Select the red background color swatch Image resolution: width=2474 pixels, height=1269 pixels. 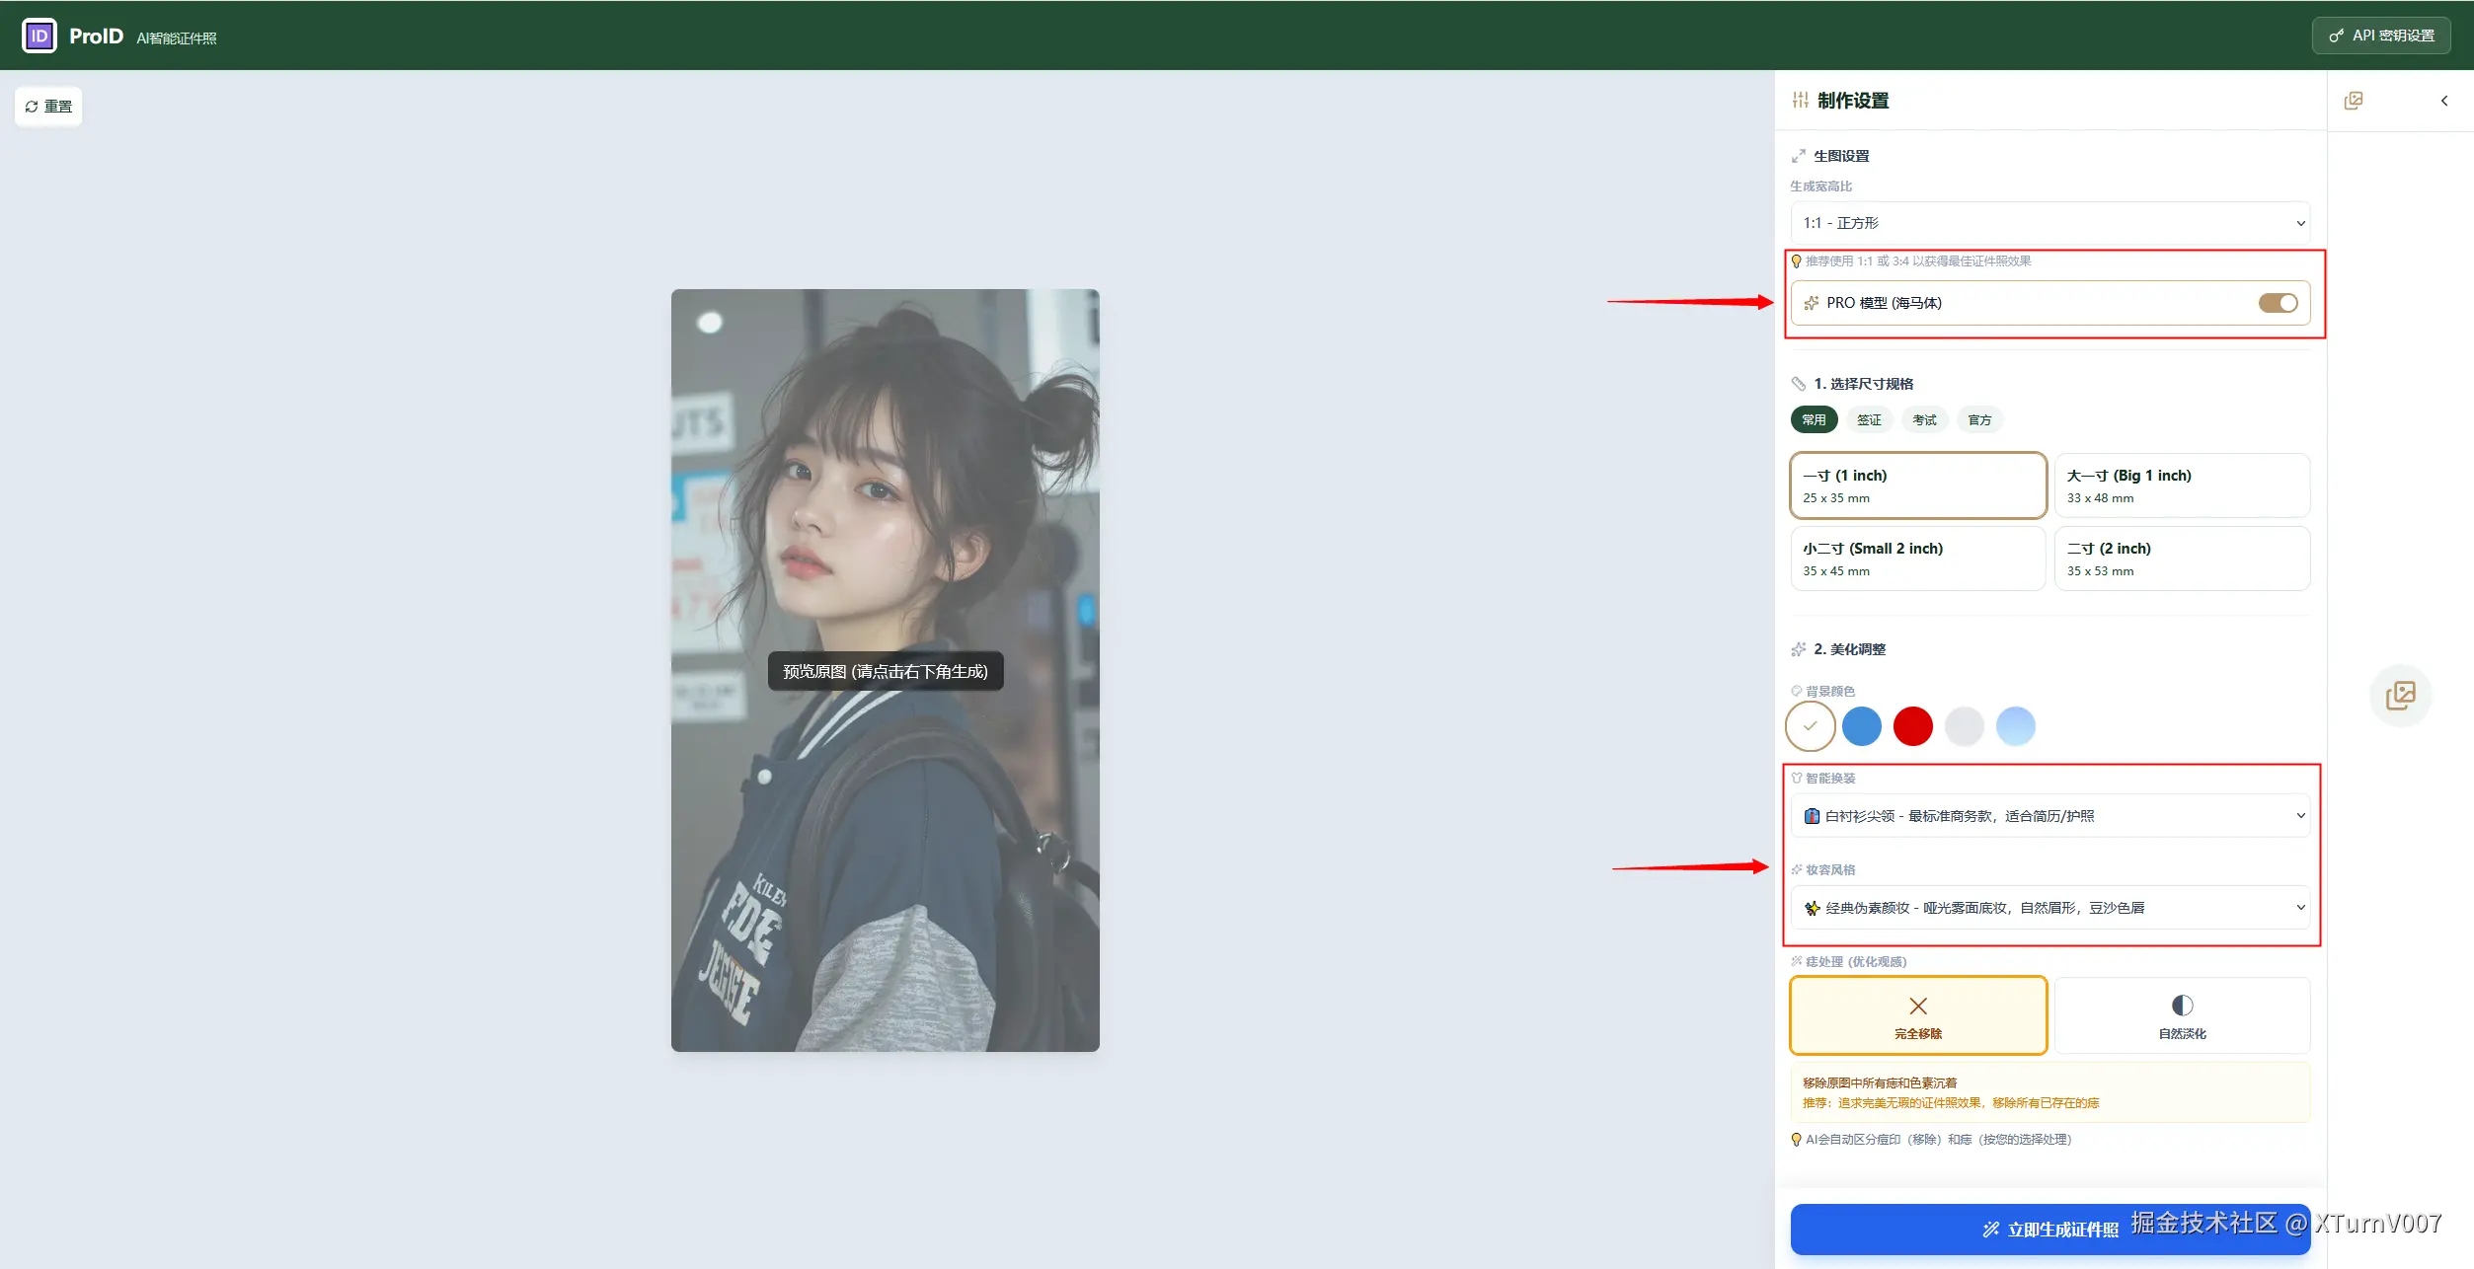click(1912, 725)
